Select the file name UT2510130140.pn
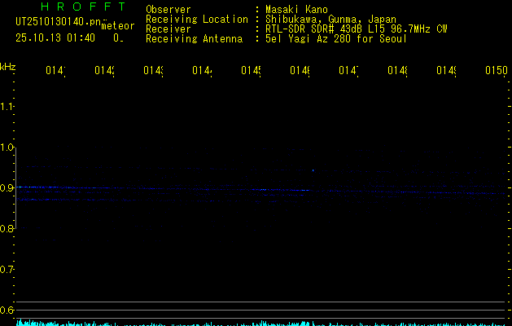 point(58,22)
